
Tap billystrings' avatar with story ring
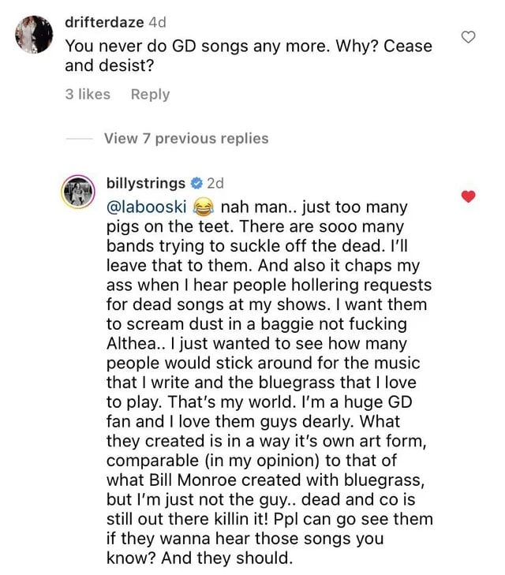[78, 192]
